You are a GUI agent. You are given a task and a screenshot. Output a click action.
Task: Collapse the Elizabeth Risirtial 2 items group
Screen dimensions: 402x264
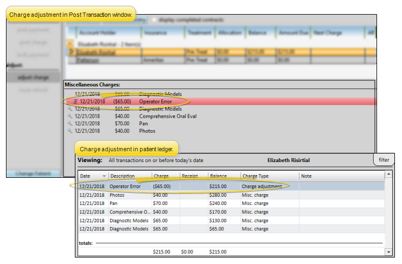tap(70, 43)
